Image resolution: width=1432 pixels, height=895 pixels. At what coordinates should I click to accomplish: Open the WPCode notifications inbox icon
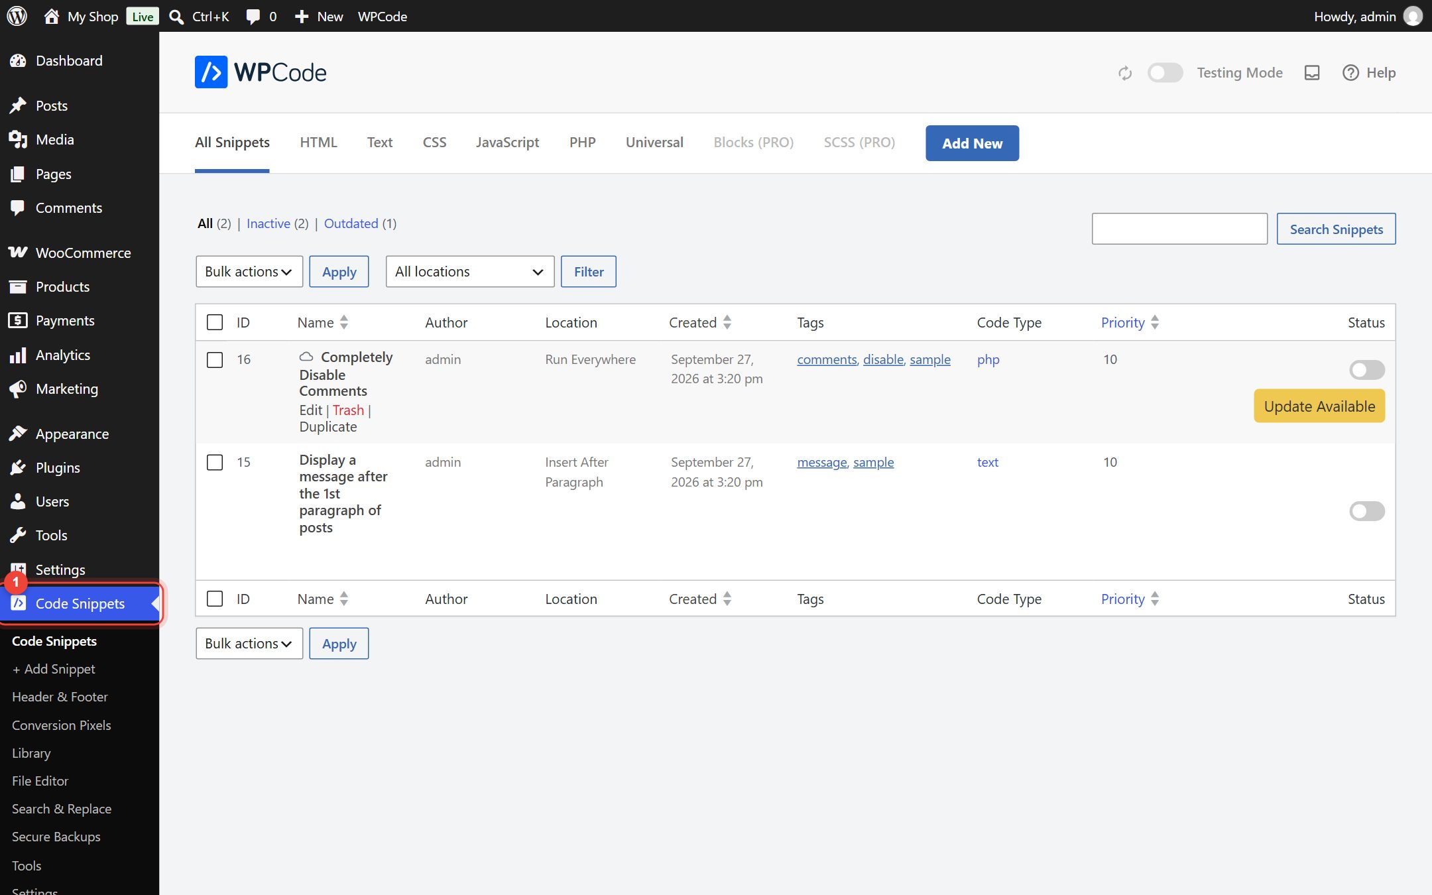click(1312, 73)
